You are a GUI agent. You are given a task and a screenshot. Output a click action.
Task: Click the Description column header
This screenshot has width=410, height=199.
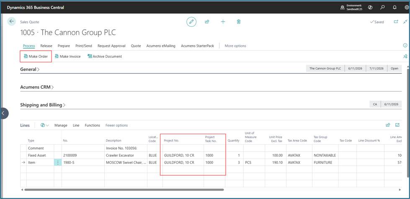point(113,140)
